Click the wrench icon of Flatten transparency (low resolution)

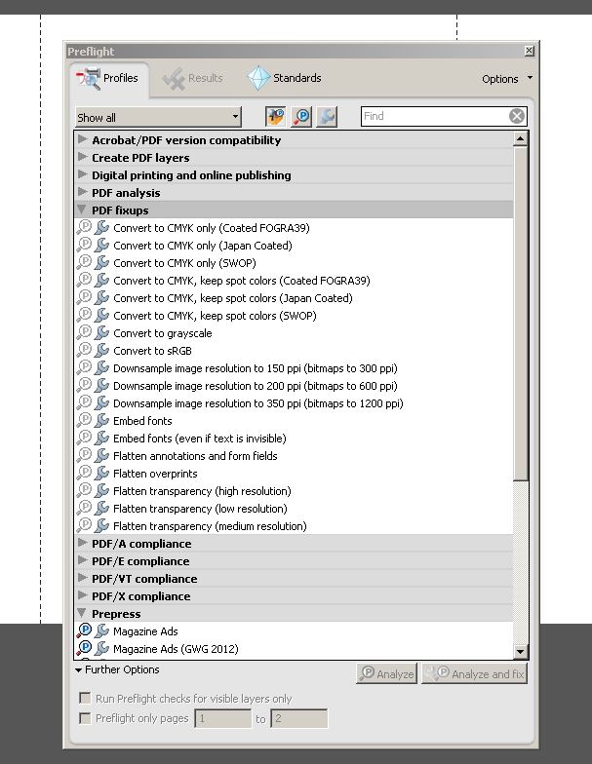point(101,509)
